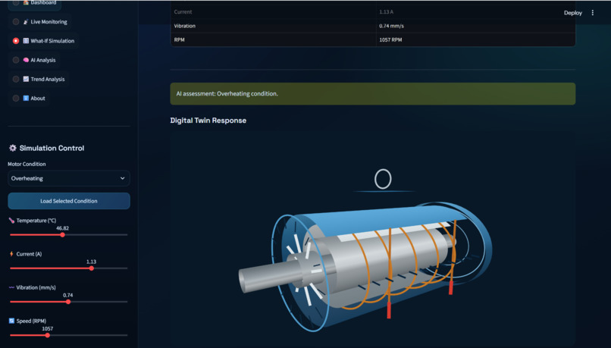The width and height of the screenshot is (611, 348).
Task: Click the Vibration (mm/s) slider label
Action: (36, 287)
